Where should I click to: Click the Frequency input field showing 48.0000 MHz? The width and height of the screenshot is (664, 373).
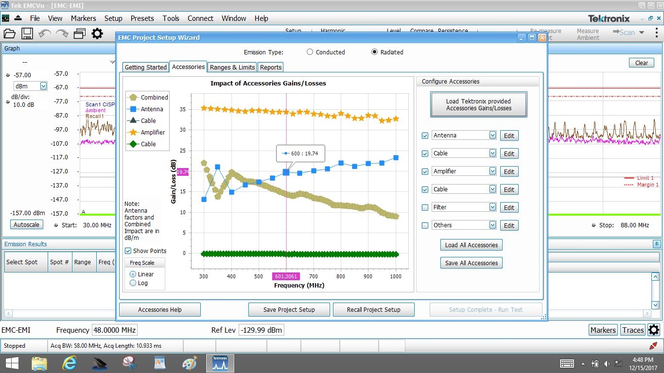(x=115, y=330)
